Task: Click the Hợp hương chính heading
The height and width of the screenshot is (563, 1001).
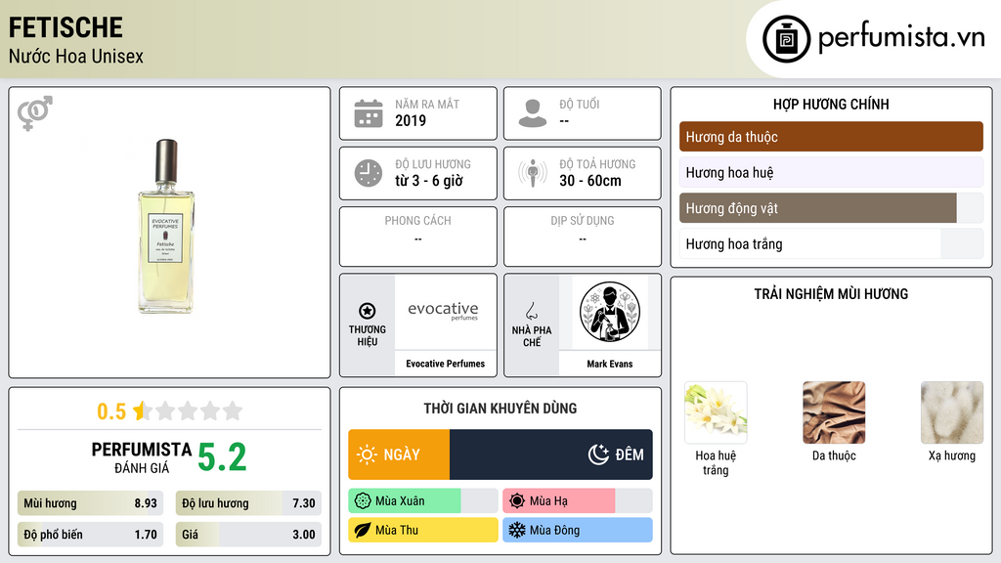Action: click(831, 104)
